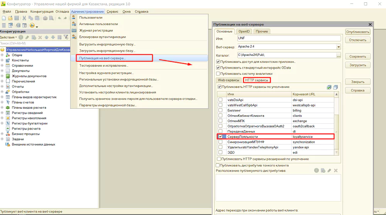
Task: Enable Публиковать HTTP сервисы расширений по умолчанию
Action: [x=219, y=159]
